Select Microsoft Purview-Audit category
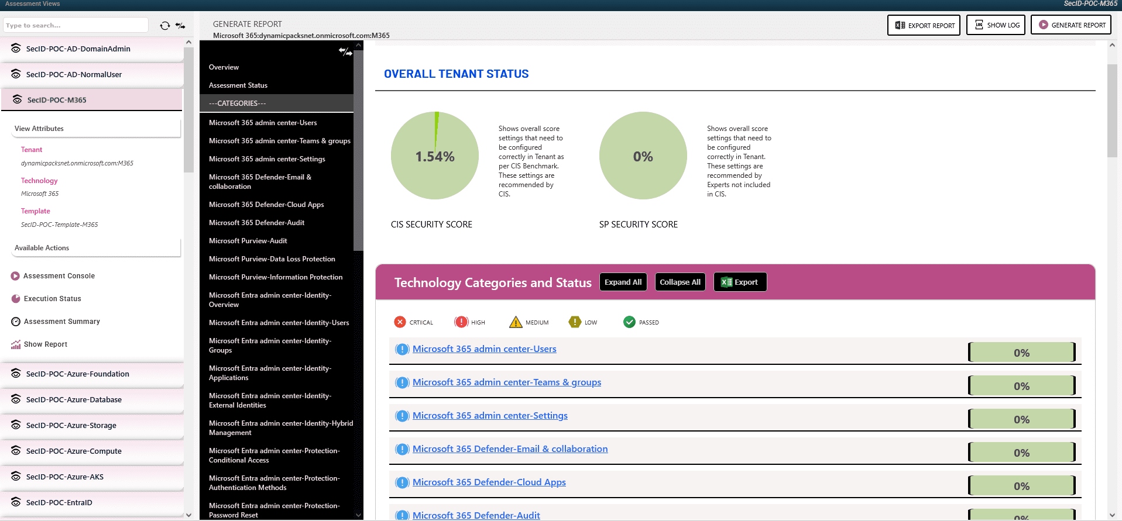This screenshot has height=521, width=1122. [x=248, y=241]
